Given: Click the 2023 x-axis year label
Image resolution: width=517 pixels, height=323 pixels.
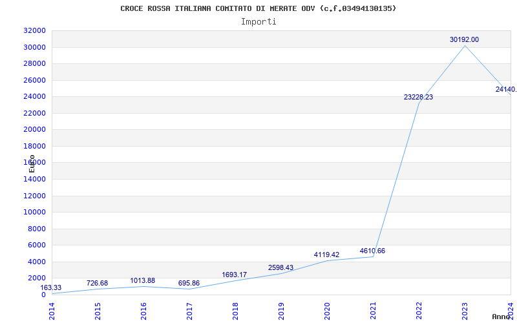Looking at the screenshot, I should pos(465,311).
